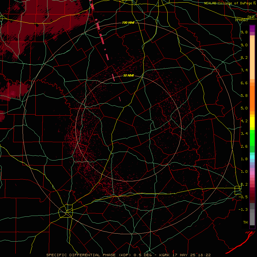Click the 9.8 scale value

coord(244,32)
